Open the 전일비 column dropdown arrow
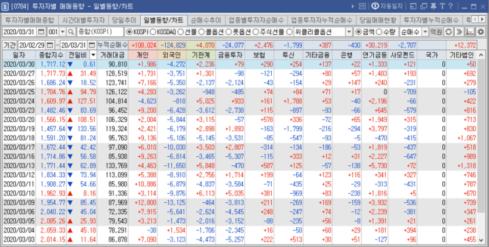Viewport: 489px width, 247px height. click(x=93, y=55)
